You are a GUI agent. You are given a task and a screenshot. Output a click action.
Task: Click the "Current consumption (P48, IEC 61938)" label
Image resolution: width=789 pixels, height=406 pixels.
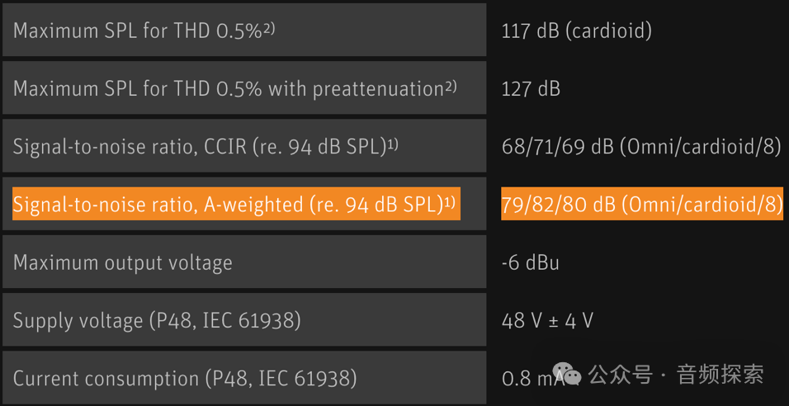[x=185, y=379]
